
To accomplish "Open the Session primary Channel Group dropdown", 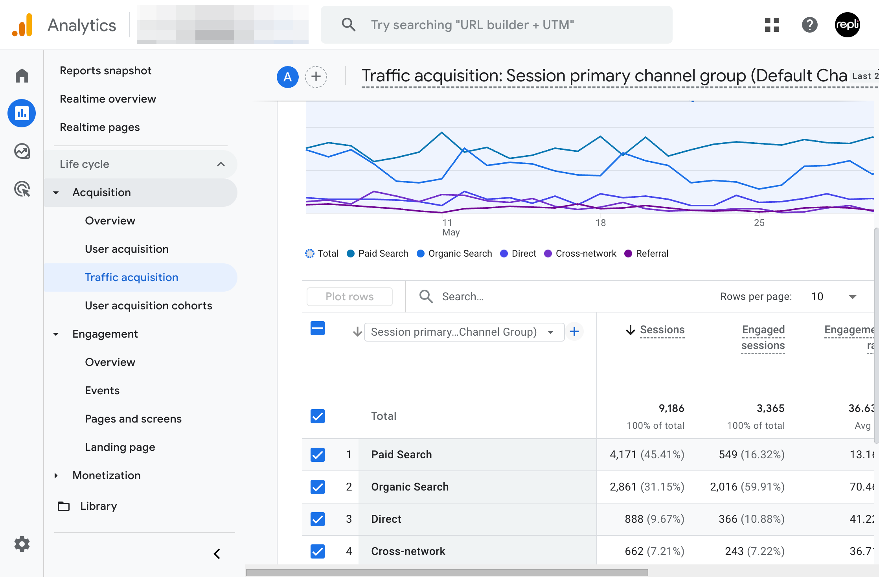I will pos(464,332).
